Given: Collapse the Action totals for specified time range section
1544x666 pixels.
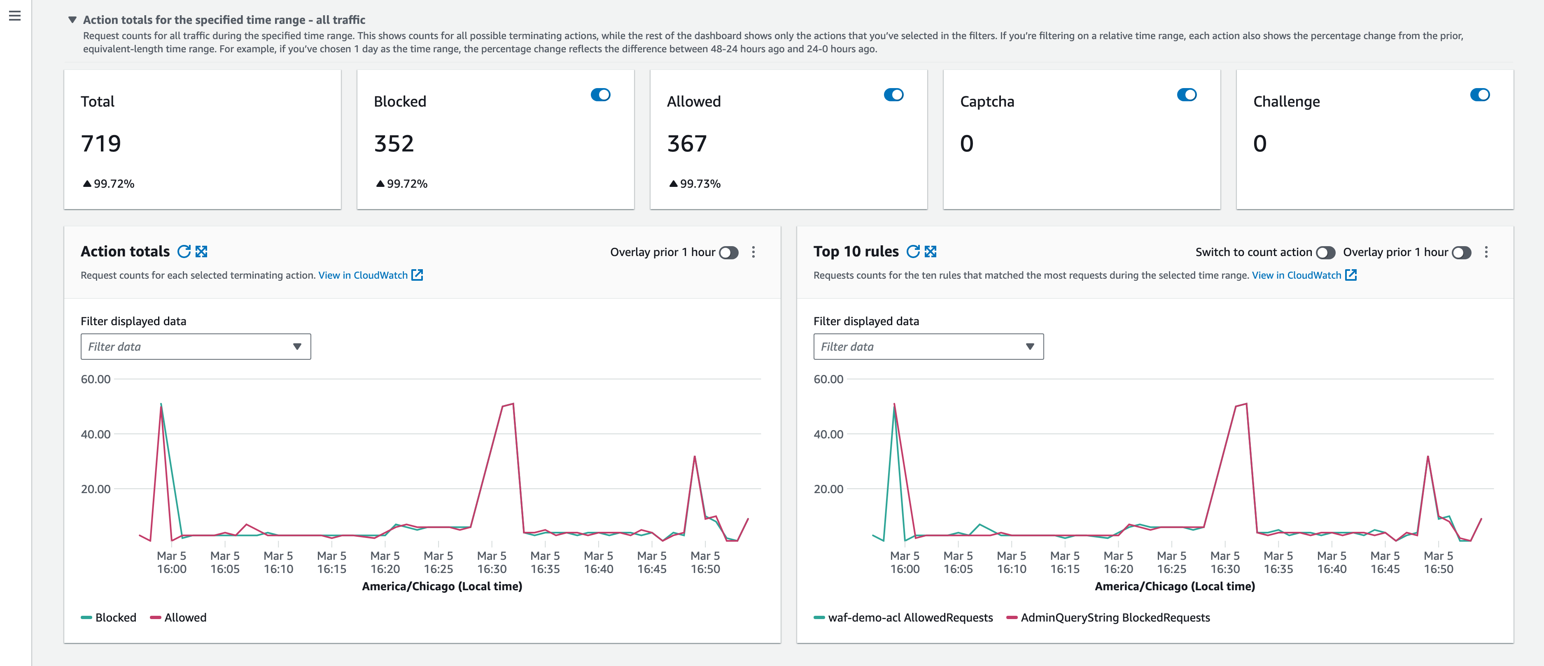Looking at the screenshot, I should pyautogui.click(x=72, y=19).
